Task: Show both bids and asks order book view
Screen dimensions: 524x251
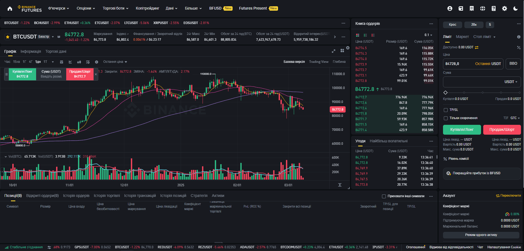Action: pyautogui.click(x=358, y=35)
